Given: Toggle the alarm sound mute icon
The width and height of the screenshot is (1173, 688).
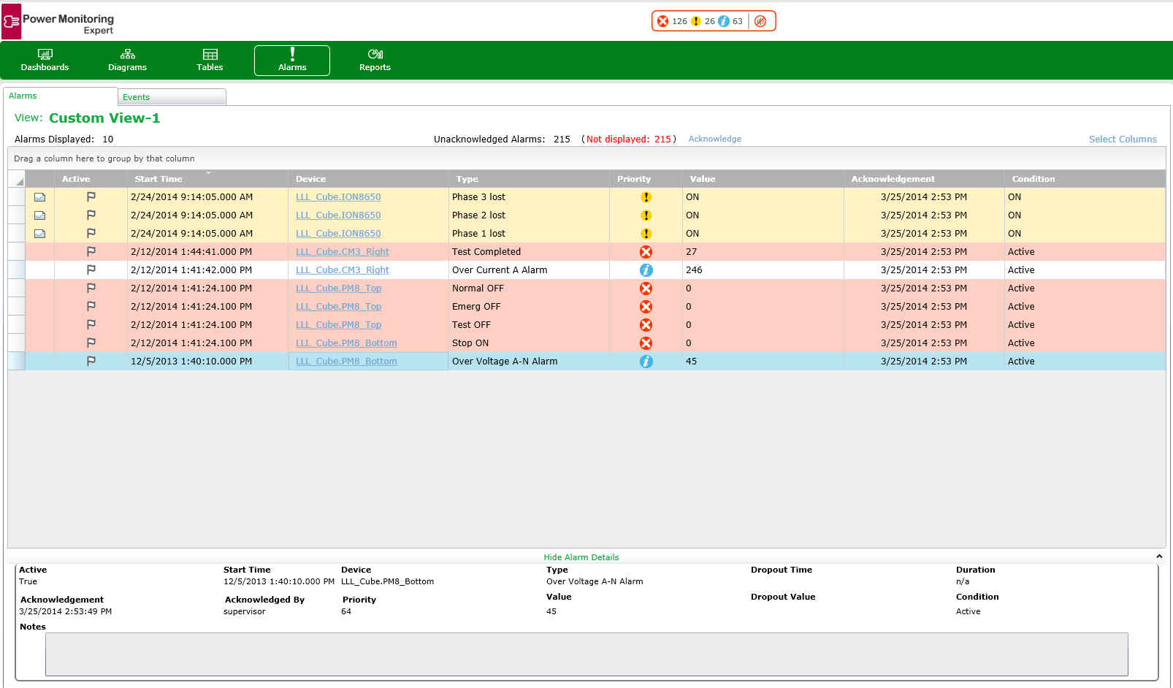Looking at the screenshot, I should point(760,21).
